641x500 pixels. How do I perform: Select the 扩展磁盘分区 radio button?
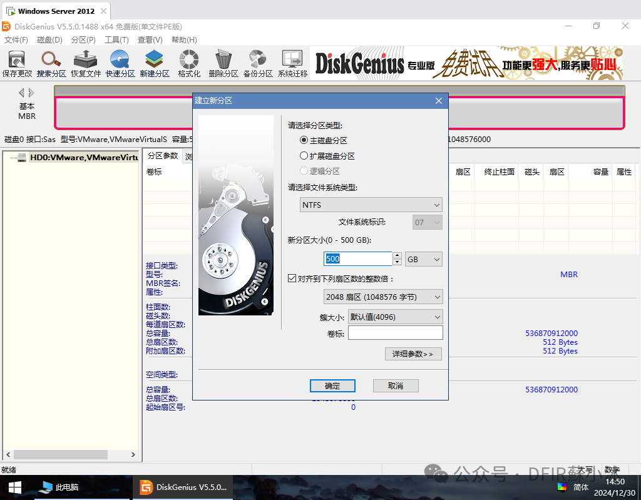[x=304, y=156]
